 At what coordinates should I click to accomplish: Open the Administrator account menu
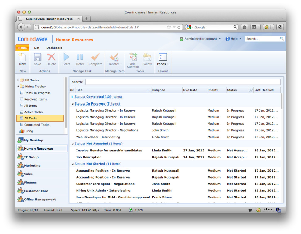(200, 39)
